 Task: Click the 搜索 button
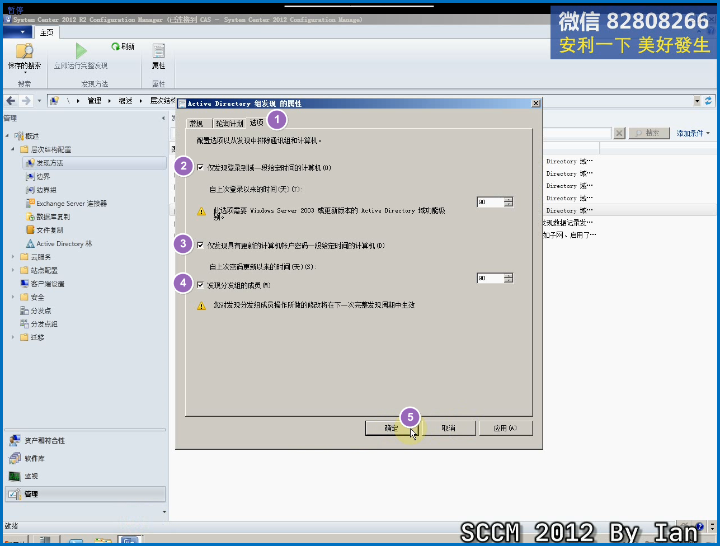[x=649, y=133]
